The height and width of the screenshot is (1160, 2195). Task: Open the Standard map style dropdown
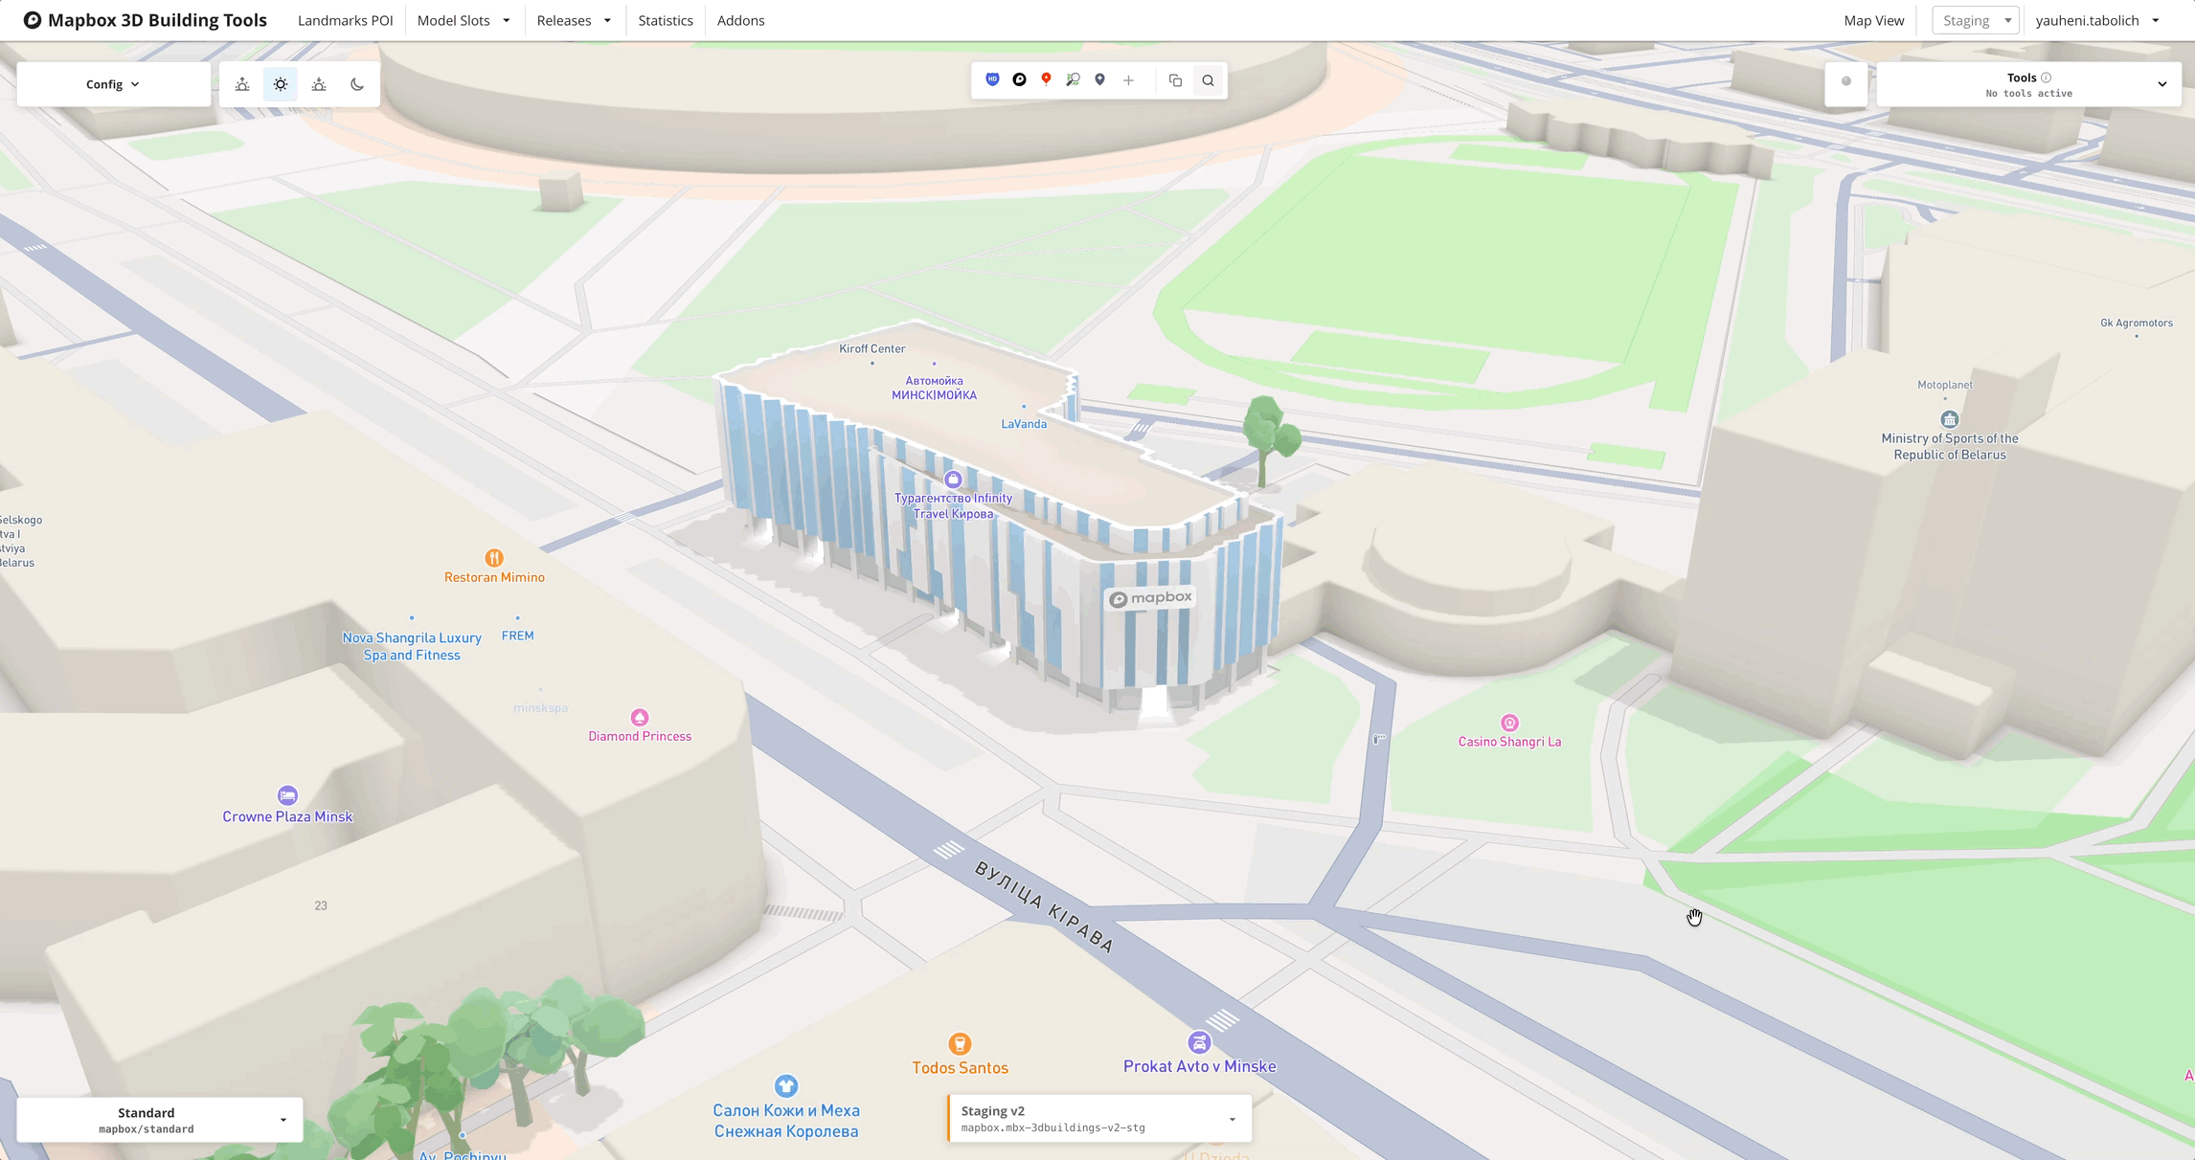(160, 1120)
